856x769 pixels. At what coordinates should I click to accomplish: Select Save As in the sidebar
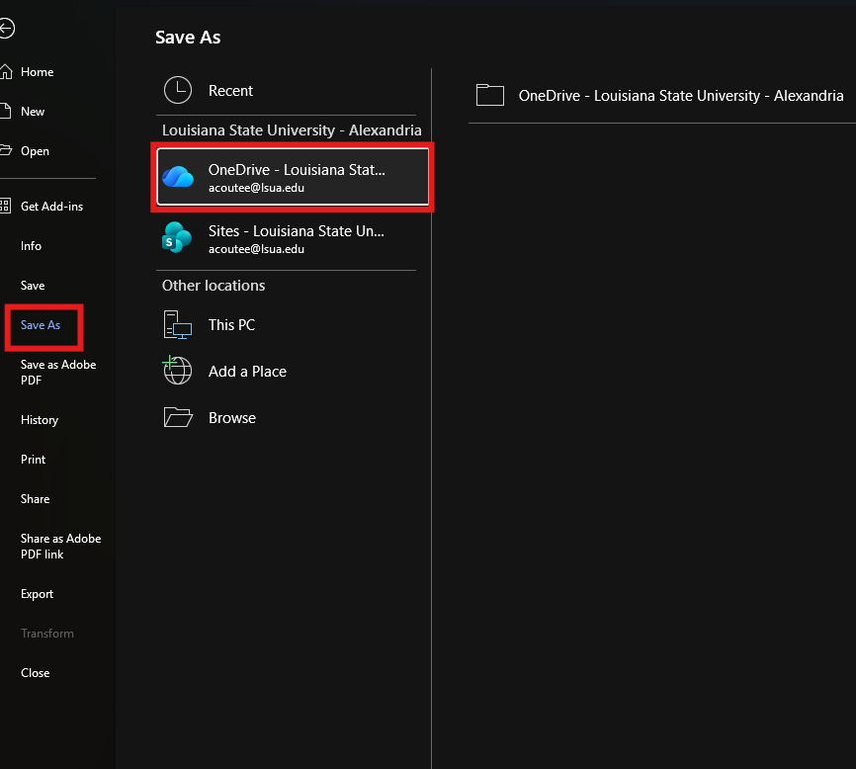point(41,325)
